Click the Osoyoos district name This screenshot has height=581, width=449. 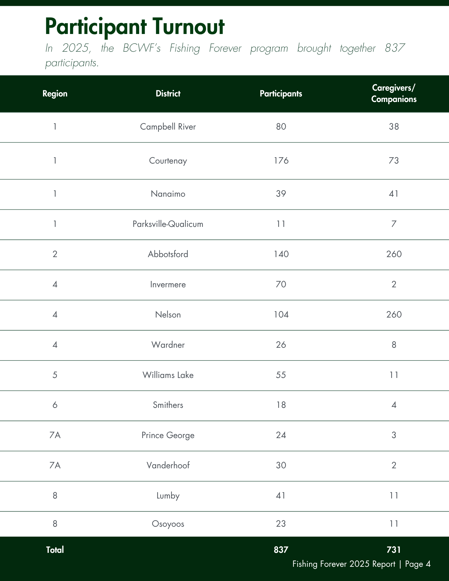pyautogui.click(x=168, y=524)
